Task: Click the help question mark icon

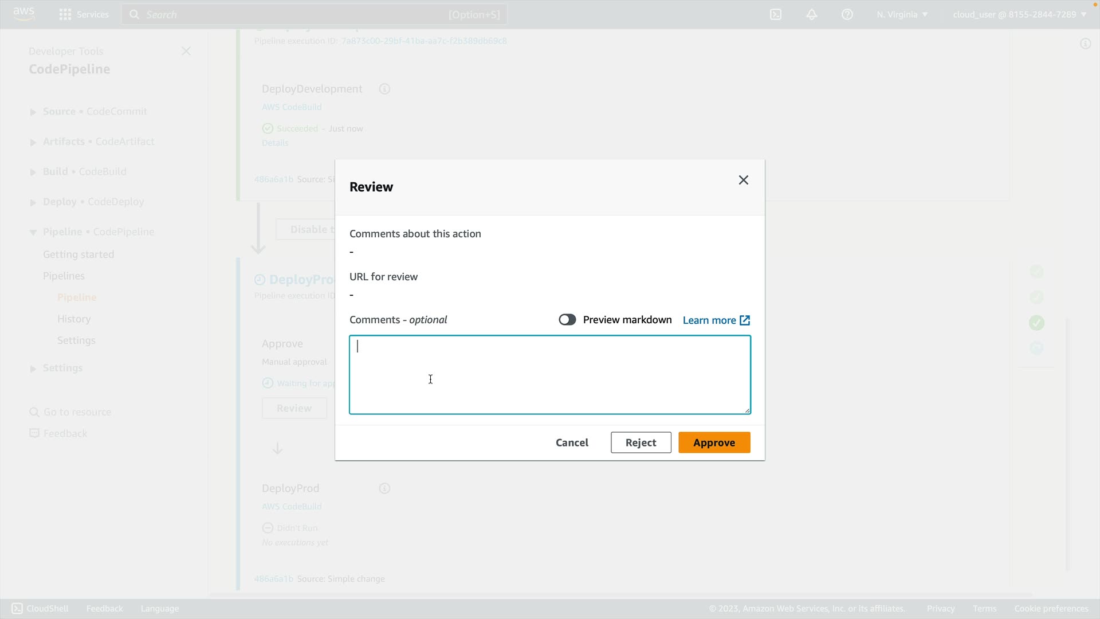Action: [847, 14]
